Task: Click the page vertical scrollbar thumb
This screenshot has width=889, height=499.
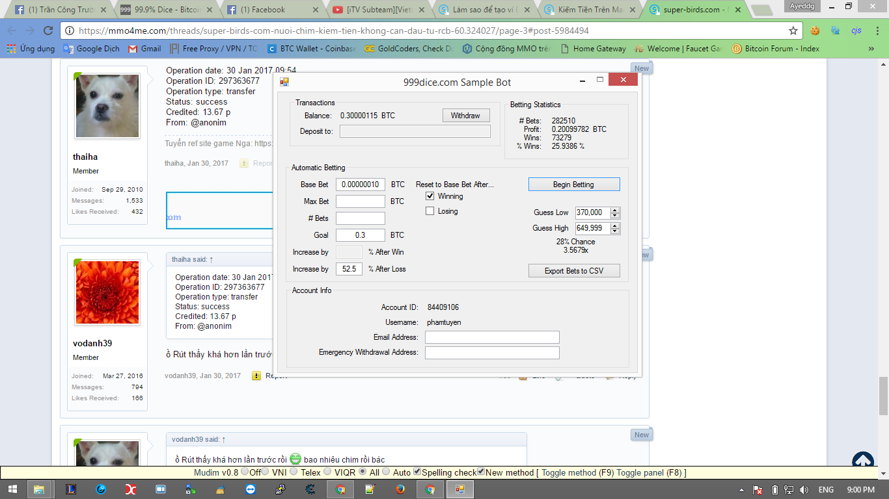Action: pyautogui.click(x=883, y=395)
